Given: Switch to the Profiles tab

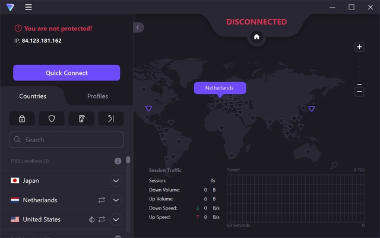Looking at the screenshot, I should point(97,96).
